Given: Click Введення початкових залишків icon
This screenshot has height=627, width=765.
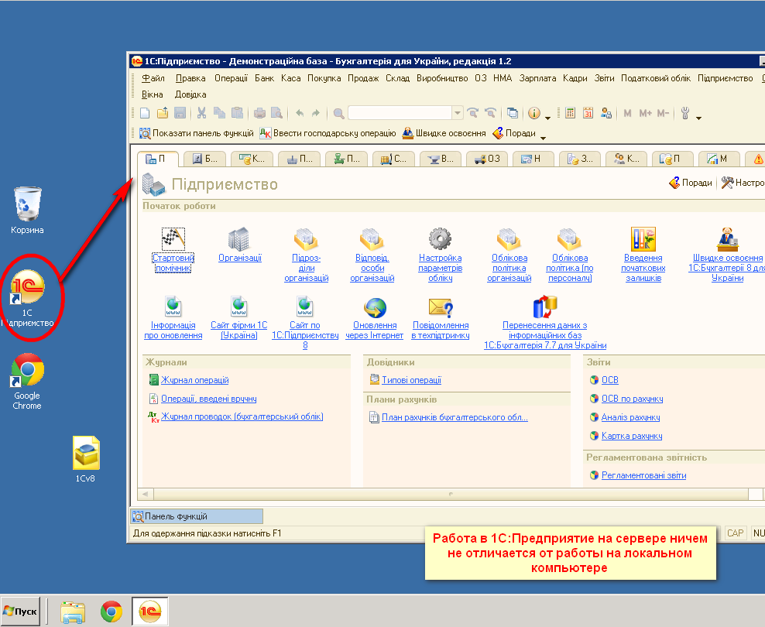Looking at the screenshot, I should (x=643, y=239).
